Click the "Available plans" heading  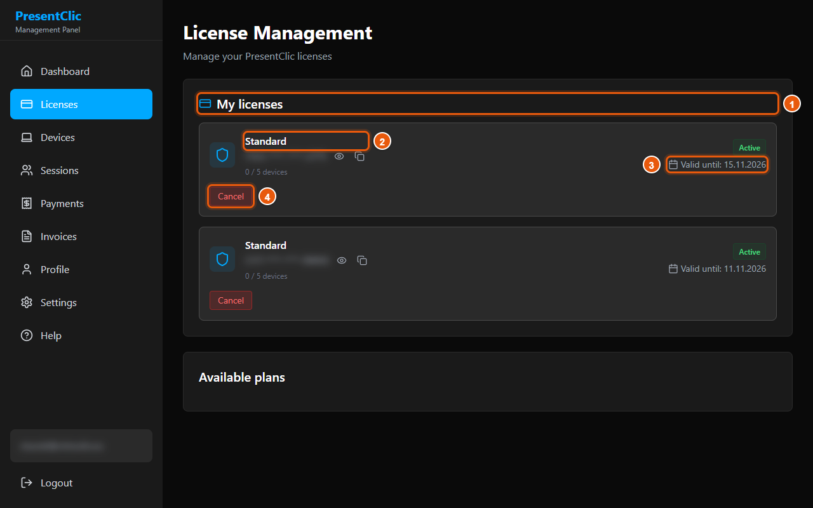click(x=242, y=377)
